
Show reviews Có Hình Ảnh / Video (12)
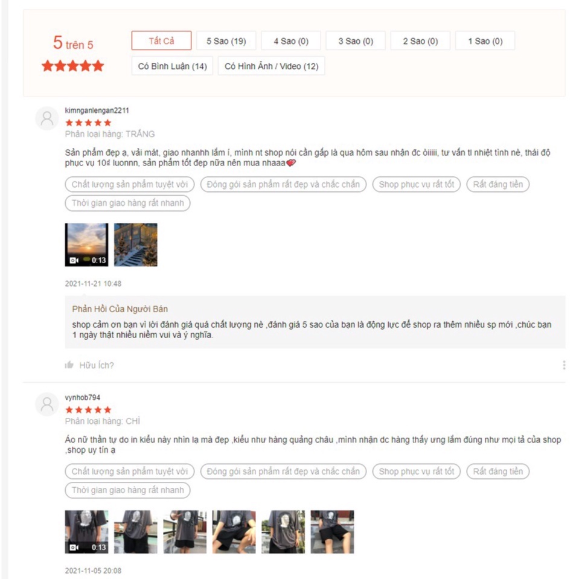[x=272, y=66]
